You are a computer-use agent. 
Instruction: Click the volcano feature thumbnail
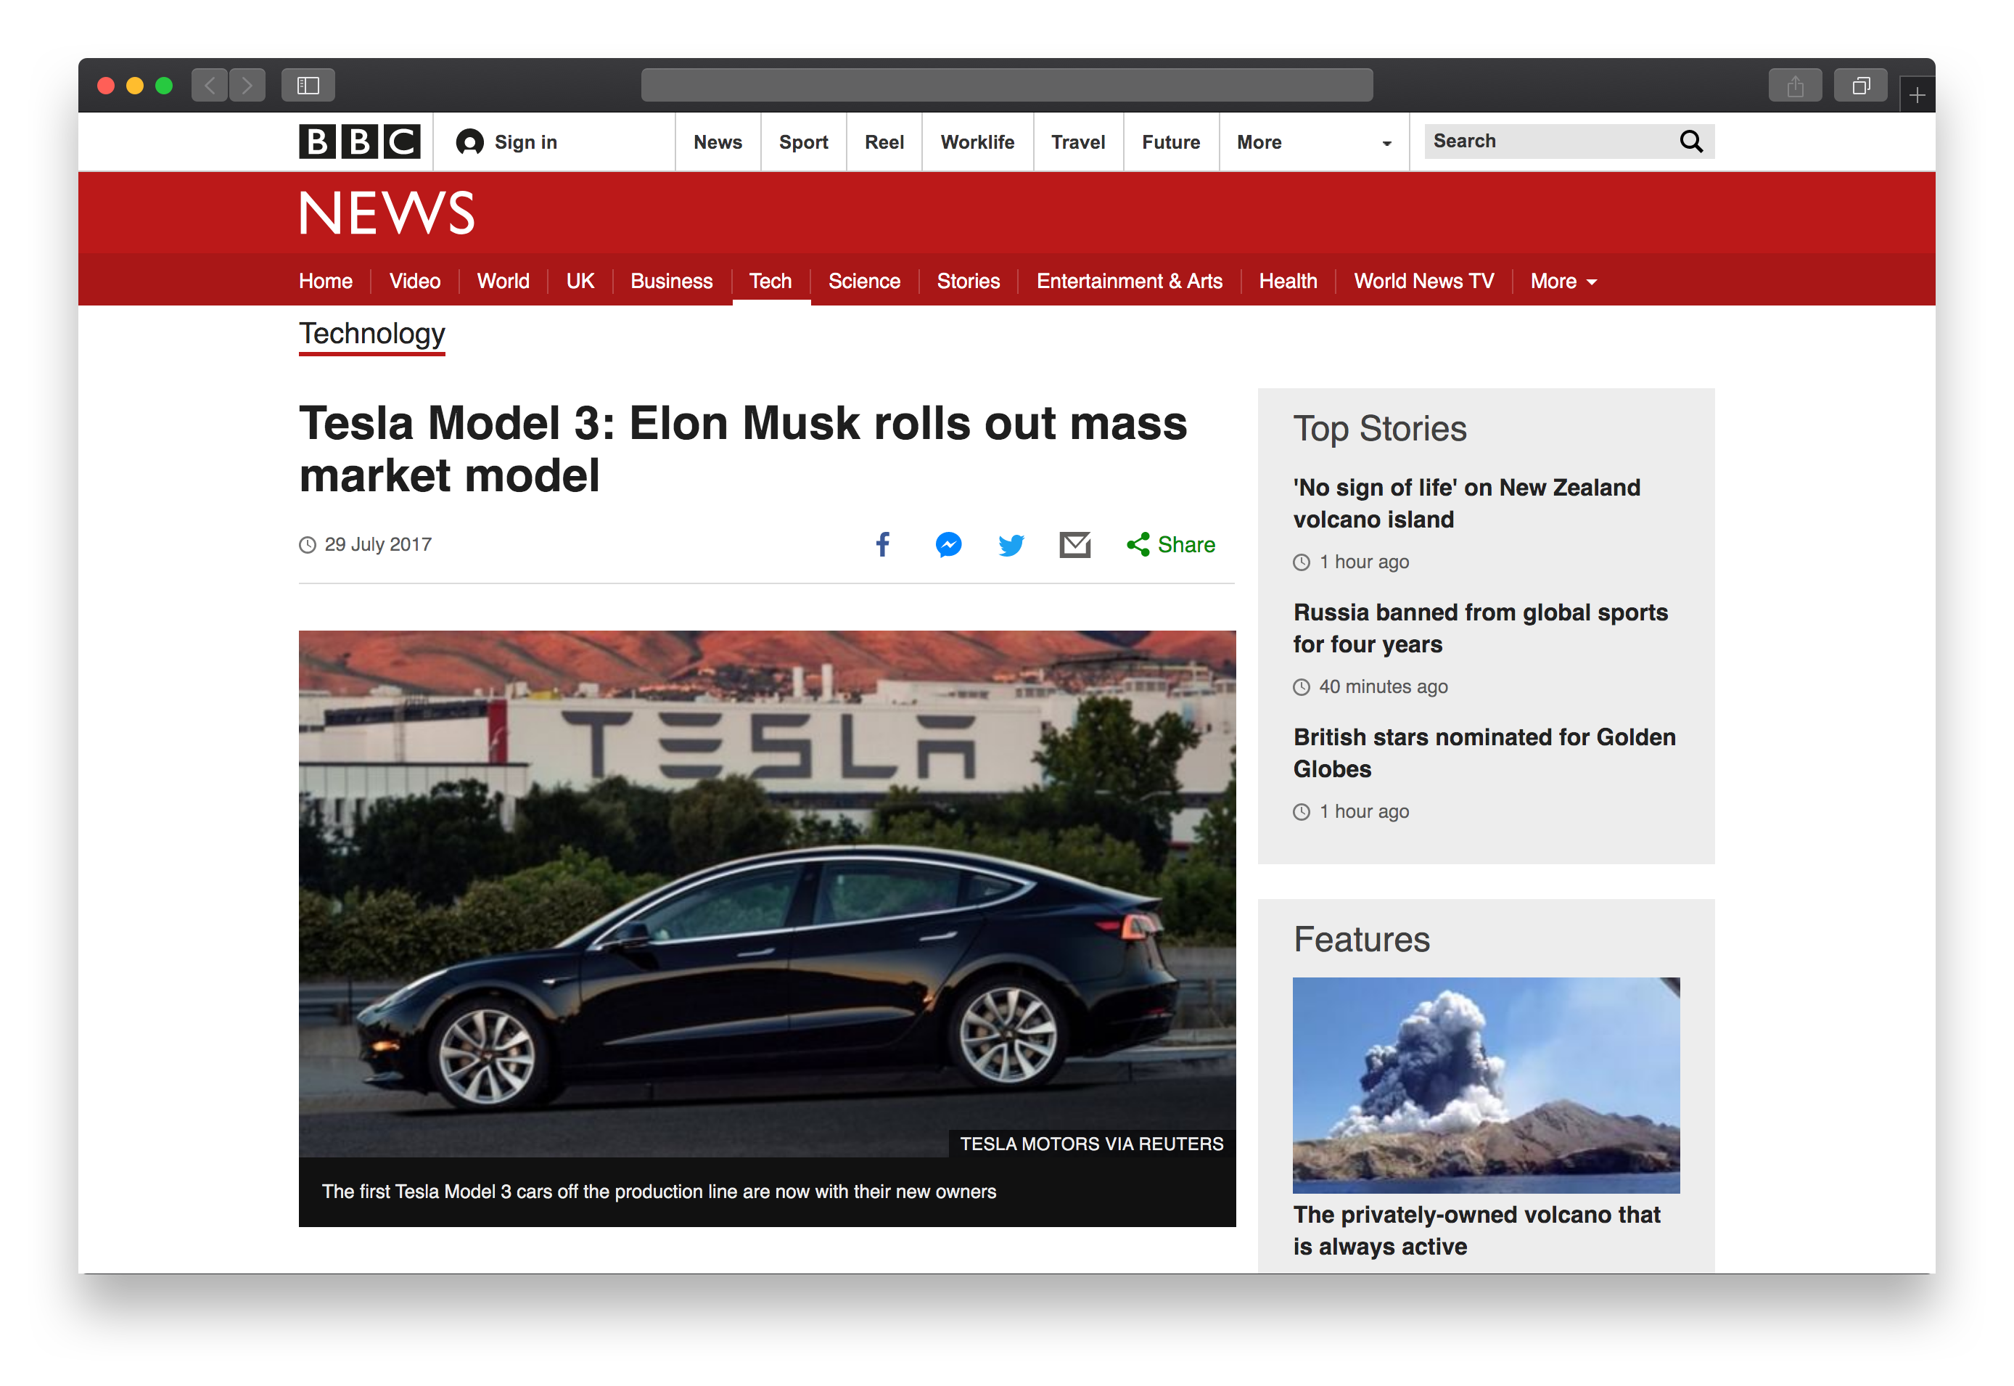[1485, 1086]
